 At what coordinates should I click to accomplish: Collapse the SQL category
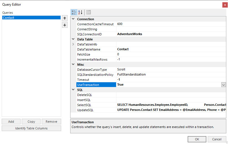pyautogui.click(x=73, y=90)
